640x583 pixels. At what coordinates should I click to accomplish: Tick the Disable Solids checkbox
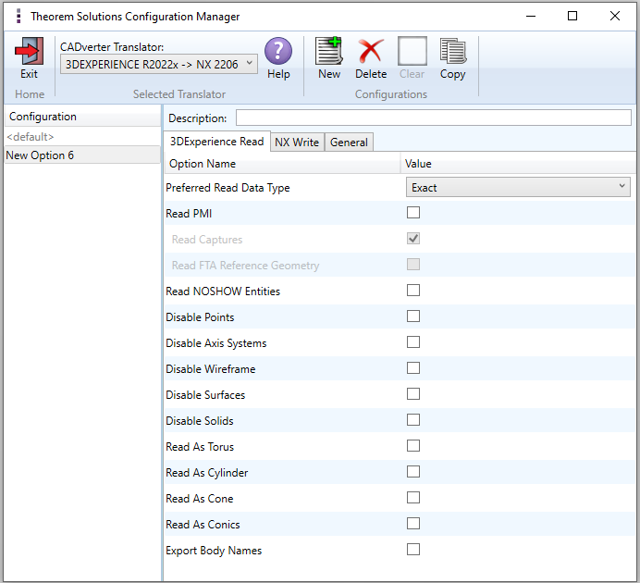(413, 420)
